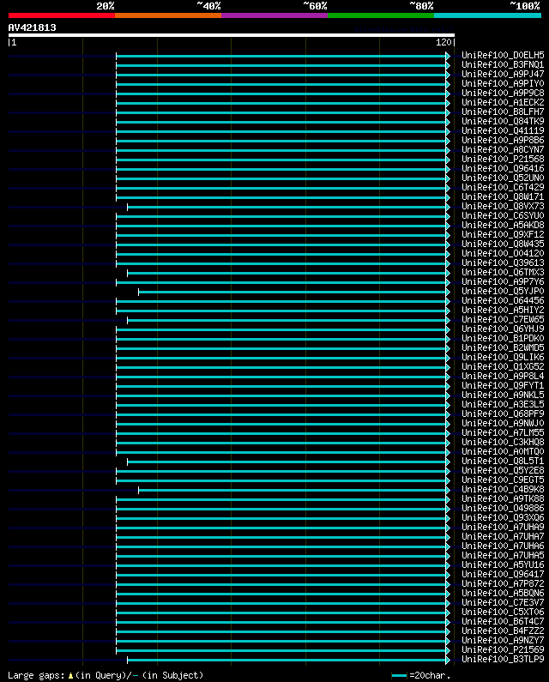
Task: Open hit UniRef100_A9P7Y6
Action: (x=503, y=282)
